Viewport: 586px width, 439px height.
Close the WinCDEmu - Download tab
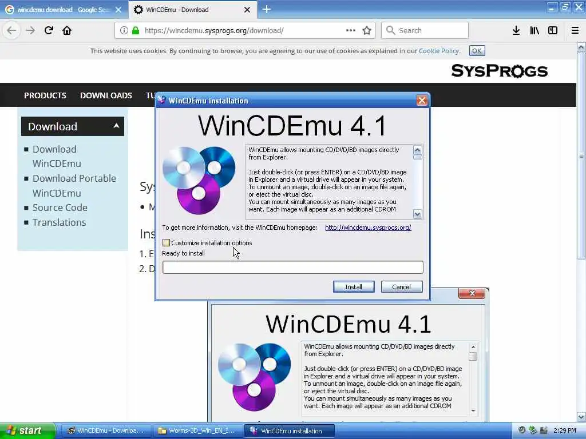point(247,10)
